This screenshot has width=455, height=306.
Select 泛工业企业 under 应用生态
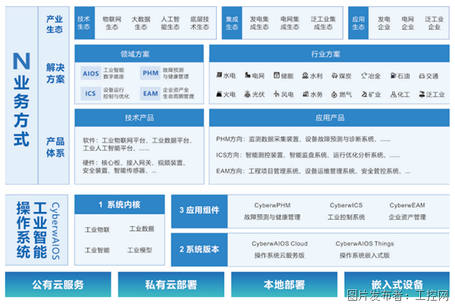coord(435,23)
